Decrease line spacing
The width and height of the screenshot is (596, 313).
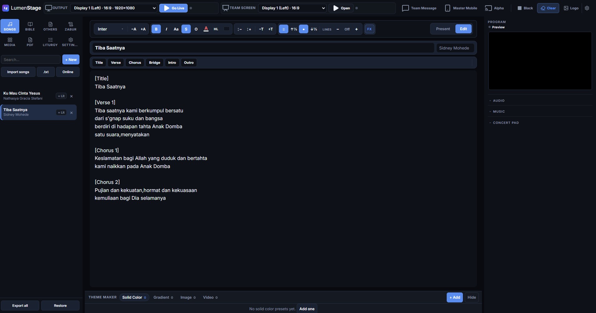pyautogui.click(x=239, y=29)
